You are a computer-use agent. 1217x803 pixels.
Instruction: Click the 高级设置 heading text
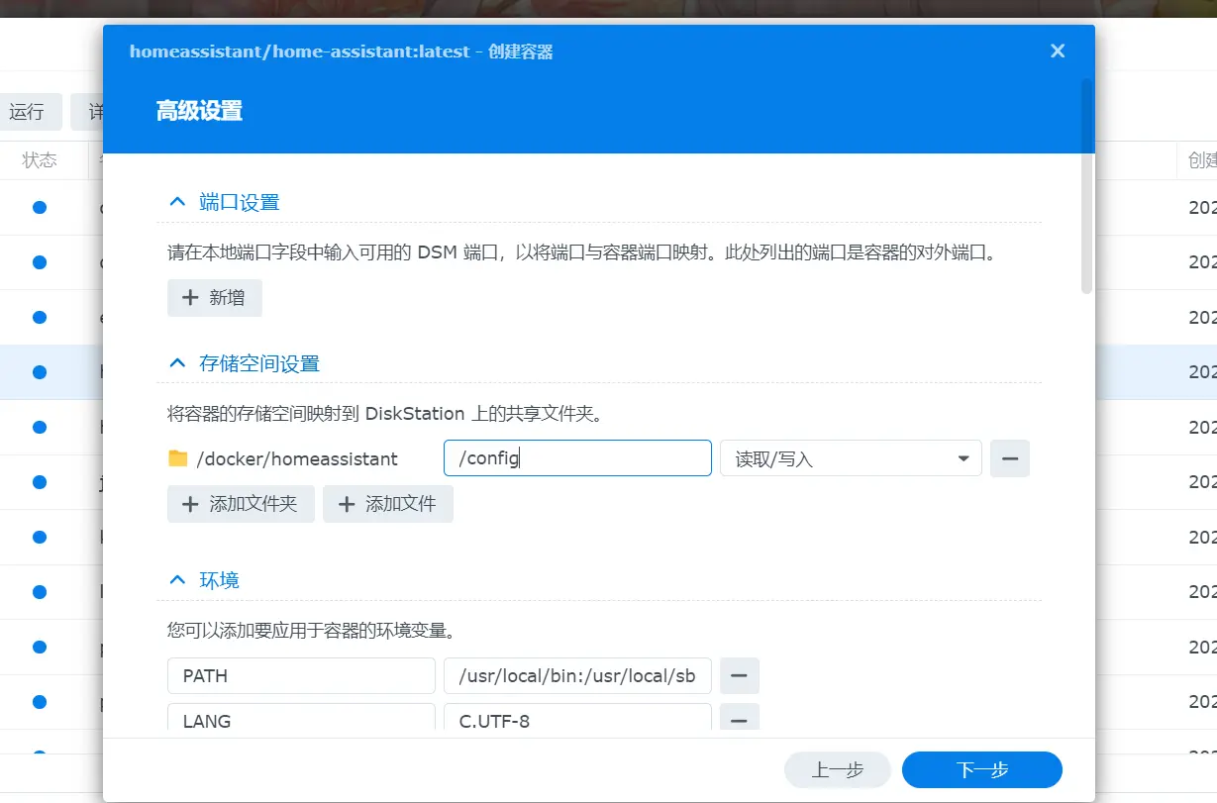coord(199,110)
